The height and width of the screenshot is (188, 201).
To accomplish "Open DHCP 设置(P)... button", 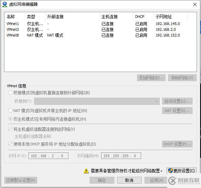I will click(177, 144).
